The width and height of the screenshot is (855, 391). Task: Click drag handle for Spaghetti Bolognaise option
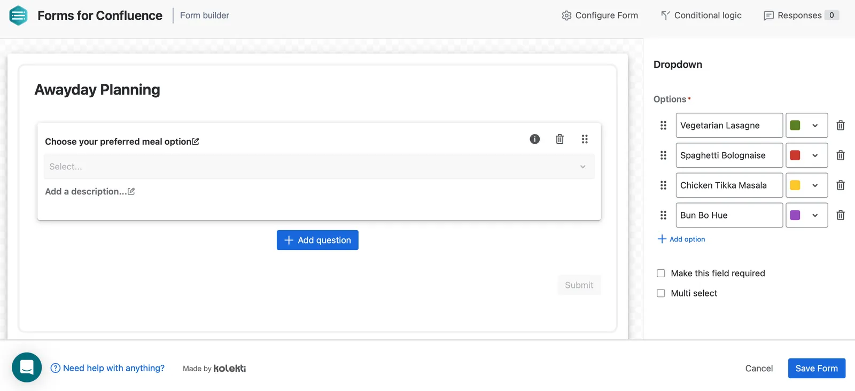coord(663,155)
